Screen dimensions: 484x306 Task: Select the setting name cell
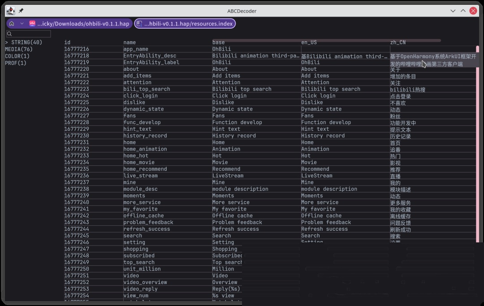point(134,242)
